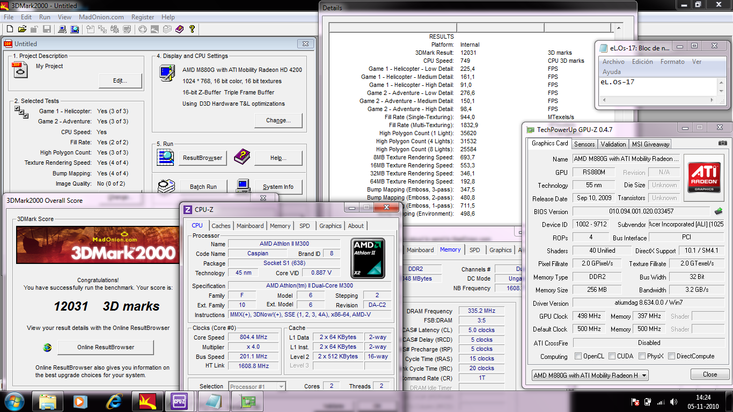Enable the OpenCL checkbox in GPU-Z
Viewport: 733px width, 412px height.
pyautogui.click(x=578, y=356)
